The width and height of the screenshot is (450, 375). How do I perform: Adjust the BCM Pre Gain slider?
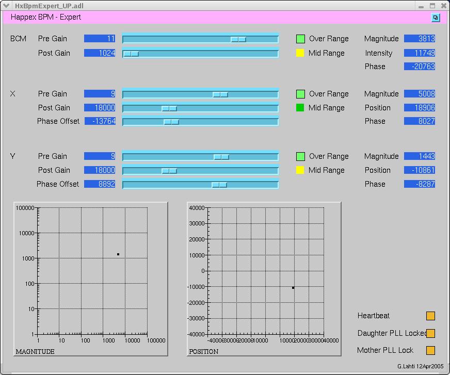point(200,39)
